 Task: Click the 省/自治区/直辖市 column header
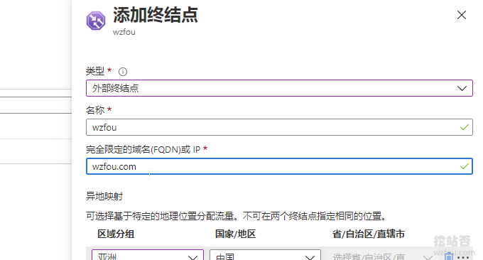coord(369,234)
